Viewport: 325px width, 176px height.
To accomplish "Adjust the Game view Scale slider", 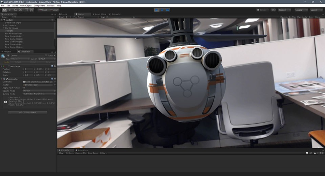I will pyautogui.click(x=120, y=17).
